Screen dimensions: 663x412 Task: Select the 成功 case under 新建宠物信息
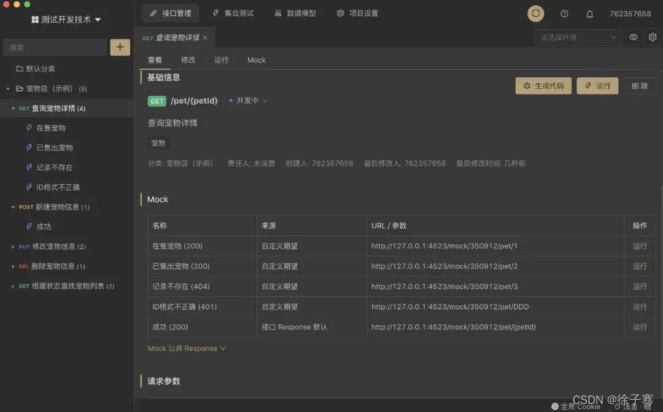pos(44,227)
